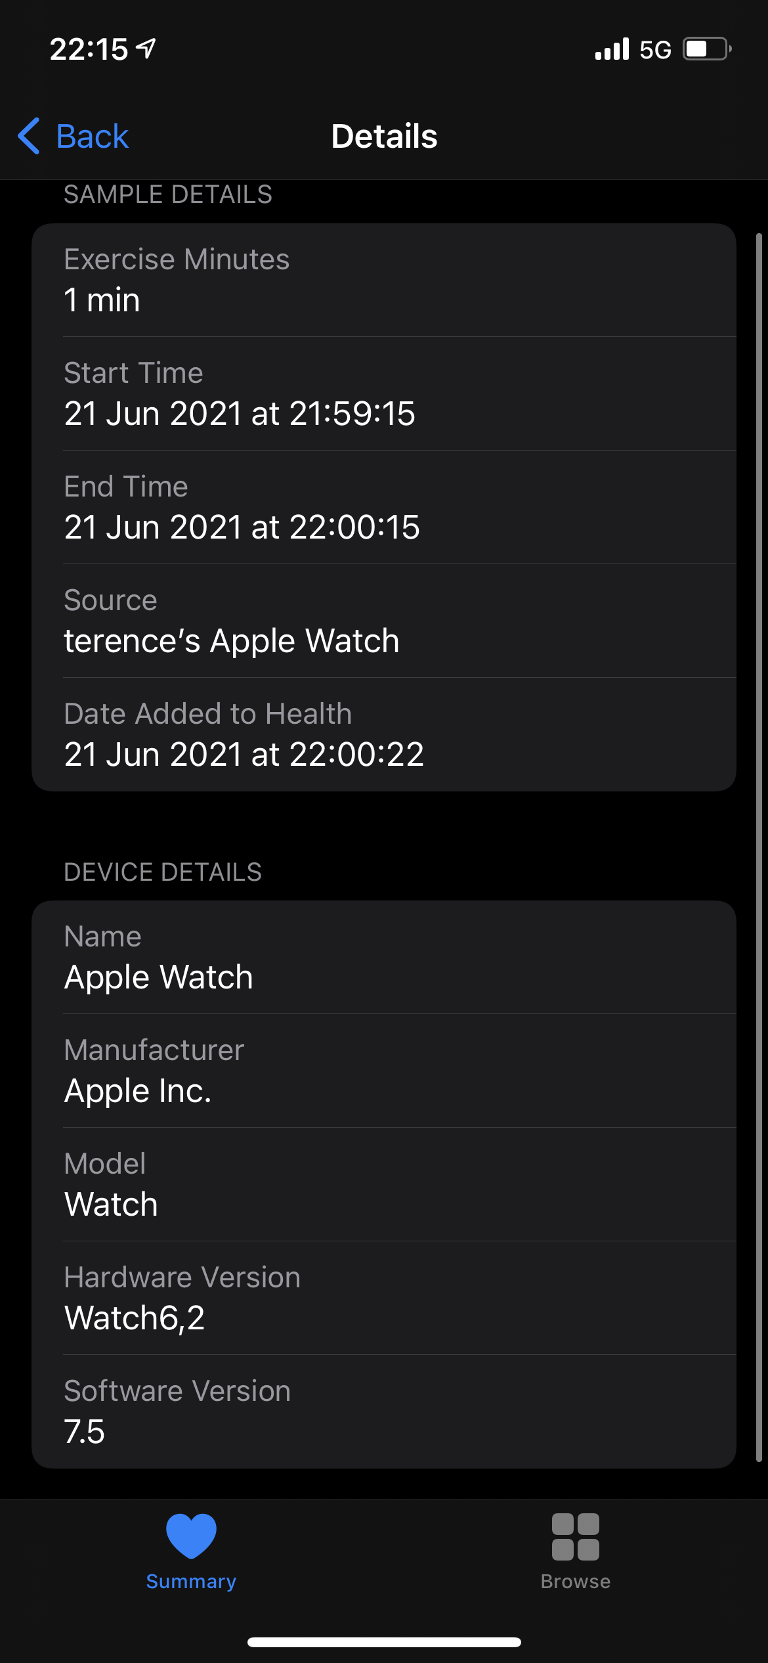This screenshot has height=1663, width=768.
Task: Tap the Source terence's Apple Watch row
Action: point(384,621)
